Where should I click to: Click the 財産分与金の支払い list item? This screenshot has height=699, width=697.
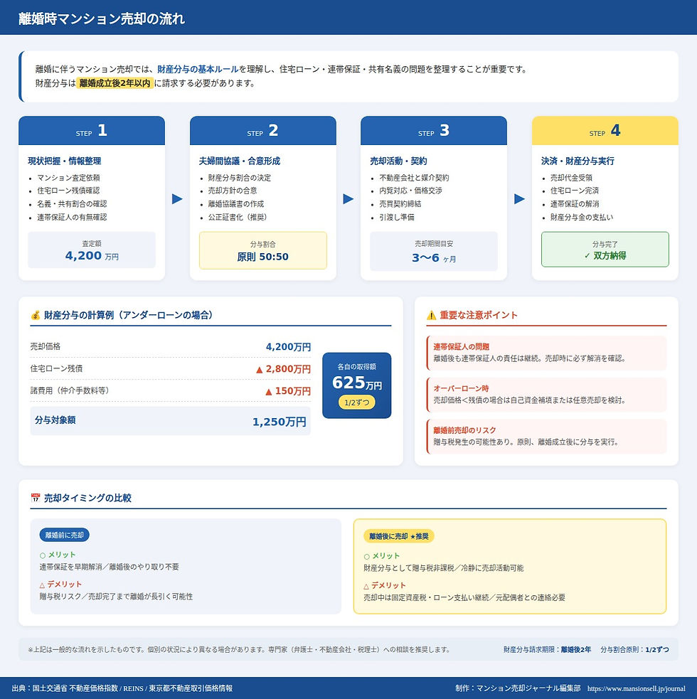click(x=582, y=217)
